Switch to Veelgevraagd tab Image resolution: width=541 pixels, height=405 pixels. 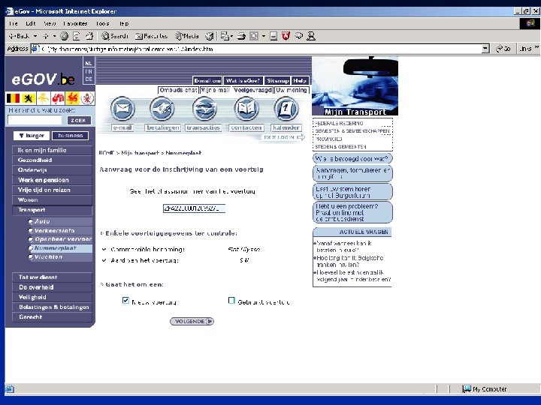(x=252, y=90)
